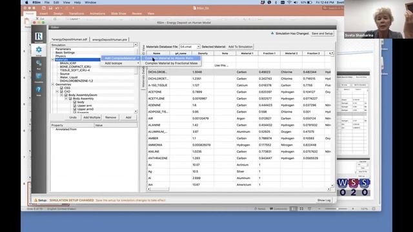Click the Apple menu icon
Image resolution: width=413 pixels, height=232 pixels.
point(26,3)
